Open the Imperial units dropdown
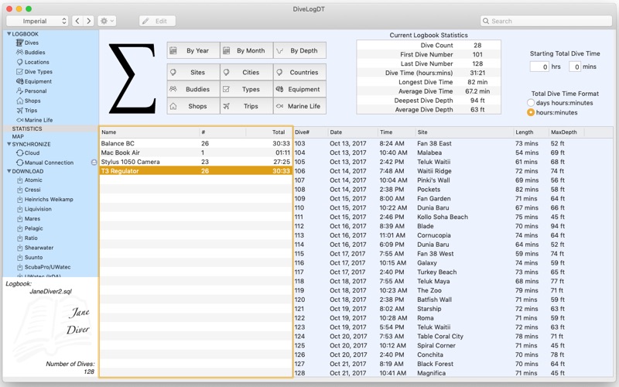The height and width of the screenshot is (387, 619). [37, 21]
